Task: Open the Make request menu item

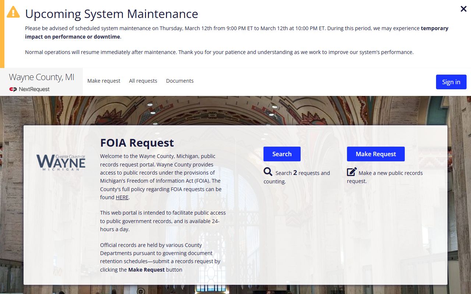Action: (104, 81)
